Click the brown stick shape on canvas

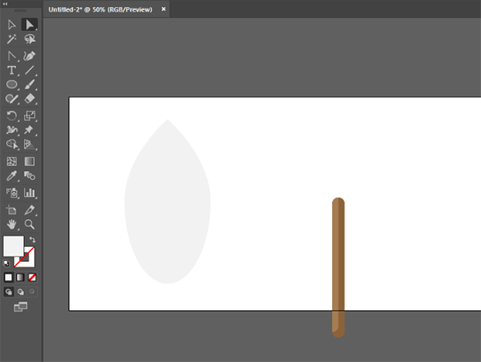338,264
